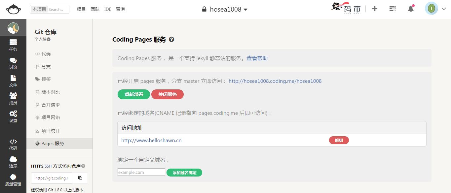Click the user avatar in top right

431,9
